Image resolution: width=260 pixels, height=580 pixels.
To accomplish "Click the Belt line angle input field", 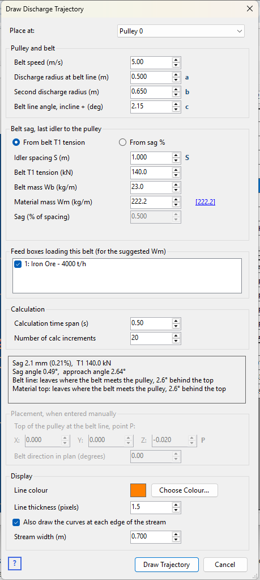I will (151, 107).
